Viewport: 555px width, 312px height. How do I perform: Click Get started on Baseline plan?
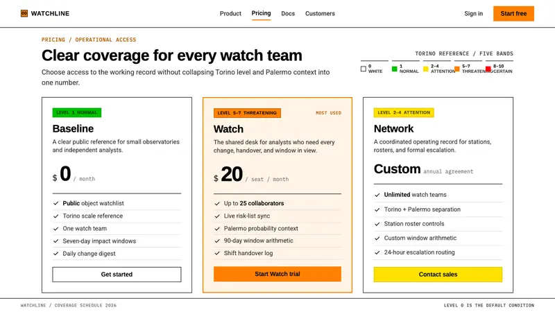click(x=117, y=275)
